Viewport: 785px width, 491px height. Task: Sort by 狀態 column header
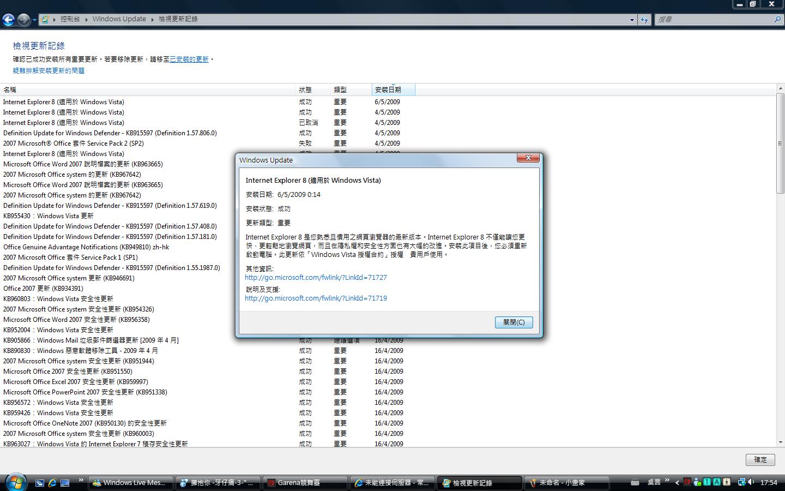pos(313,89)
